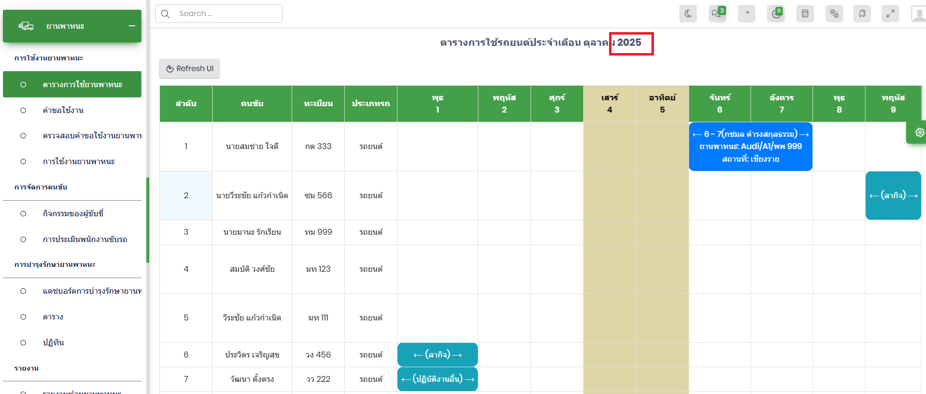Toggle fullscreen with the expand arrows icon

[x=890, y=14]
